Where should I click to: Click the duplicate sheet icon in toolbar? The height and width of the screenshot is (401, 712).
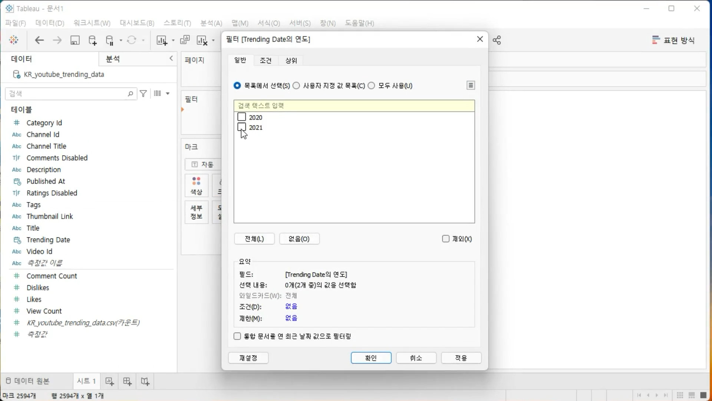pyautogui.click(x=185, y=40)
